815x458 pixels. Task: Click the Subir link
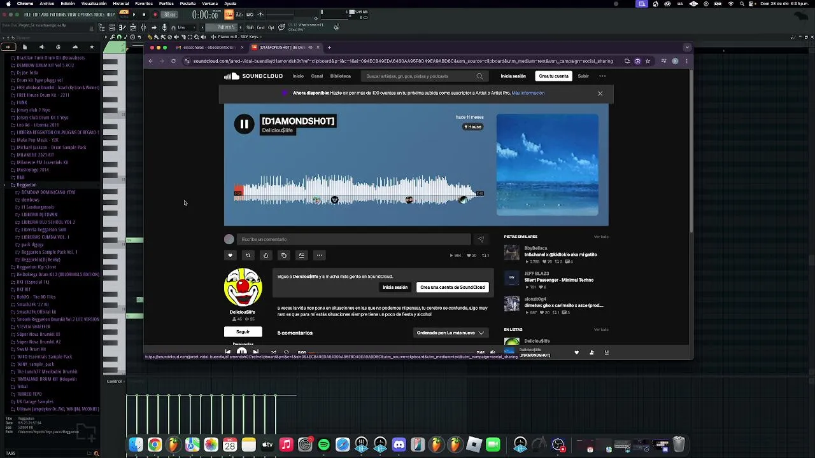(583, 76)
